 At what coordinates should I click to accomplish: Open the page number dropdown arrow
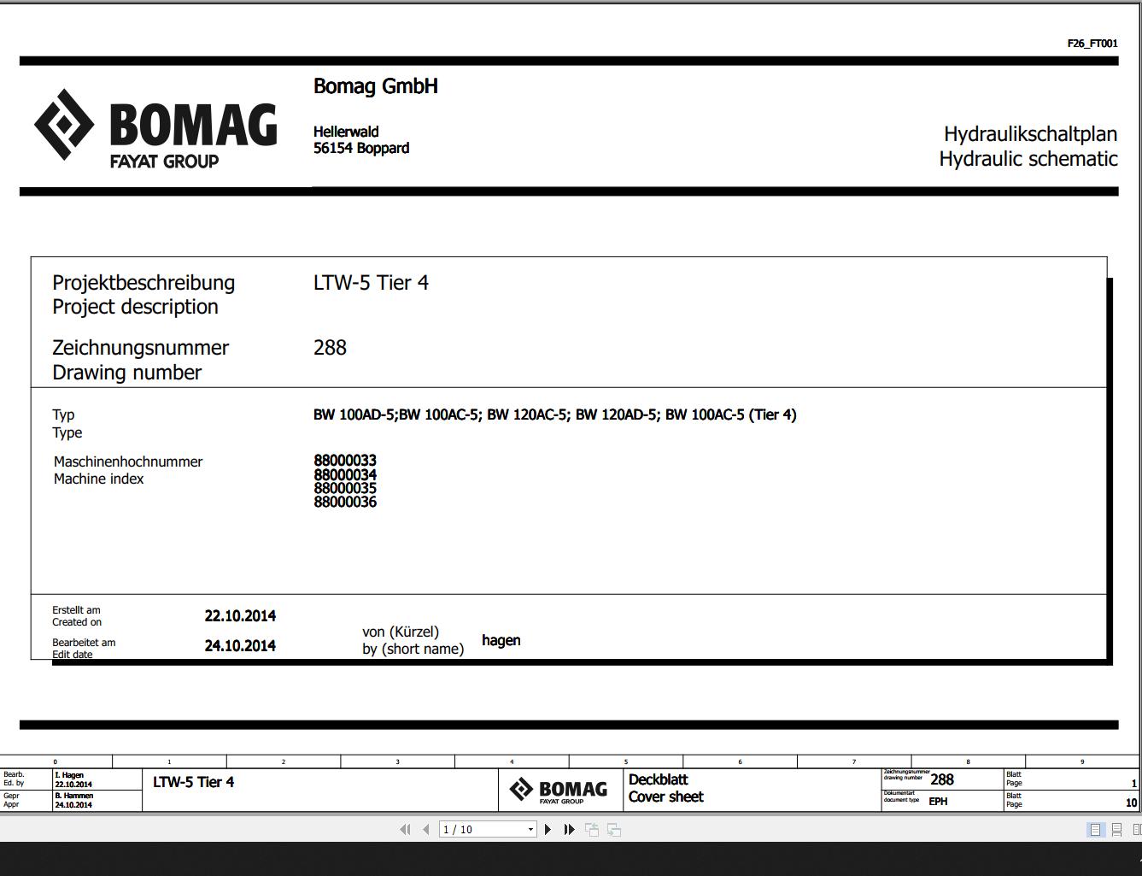[x=530, y=829]
